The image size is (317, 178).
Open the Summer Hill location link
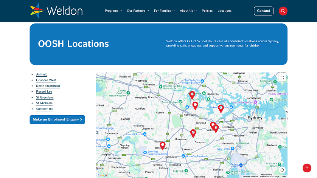tap(45, 109)
